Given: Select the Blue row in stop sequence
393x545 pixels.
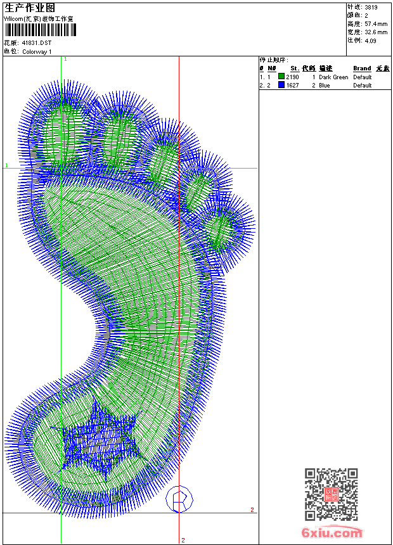Looking at the screenshot, I should 323,85.
